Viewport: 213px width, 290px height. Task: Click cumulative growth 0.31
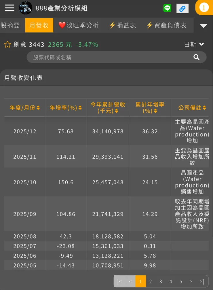150,246
